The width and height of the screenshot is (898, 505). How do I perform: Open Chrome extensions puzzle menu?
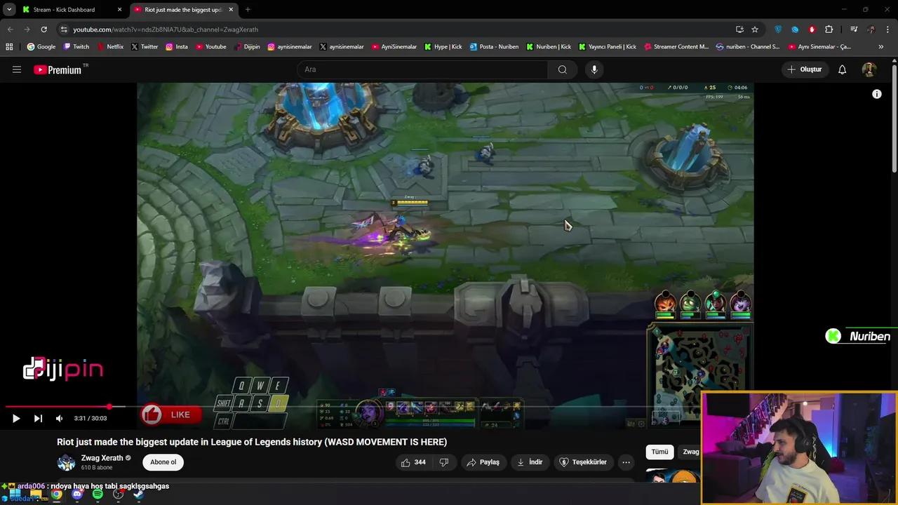829,29
